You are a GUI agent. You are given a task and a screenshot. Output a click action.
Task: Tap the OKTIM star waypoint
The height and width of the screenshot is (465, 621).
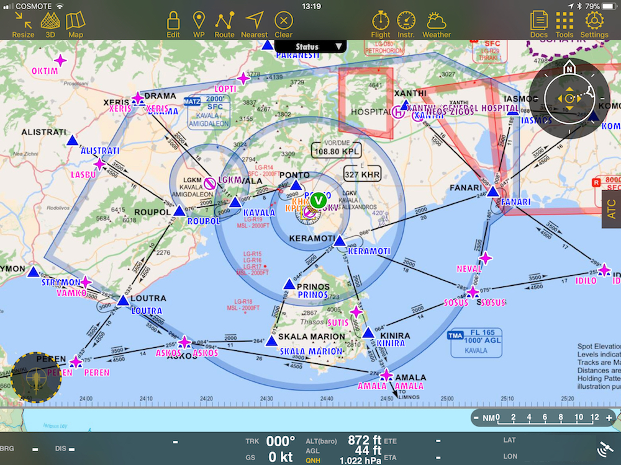(x=60, y=61)
